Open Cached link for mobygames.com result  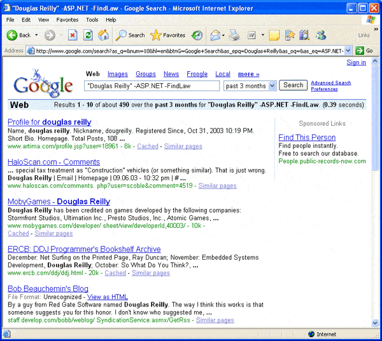click(x=18, y=233)
